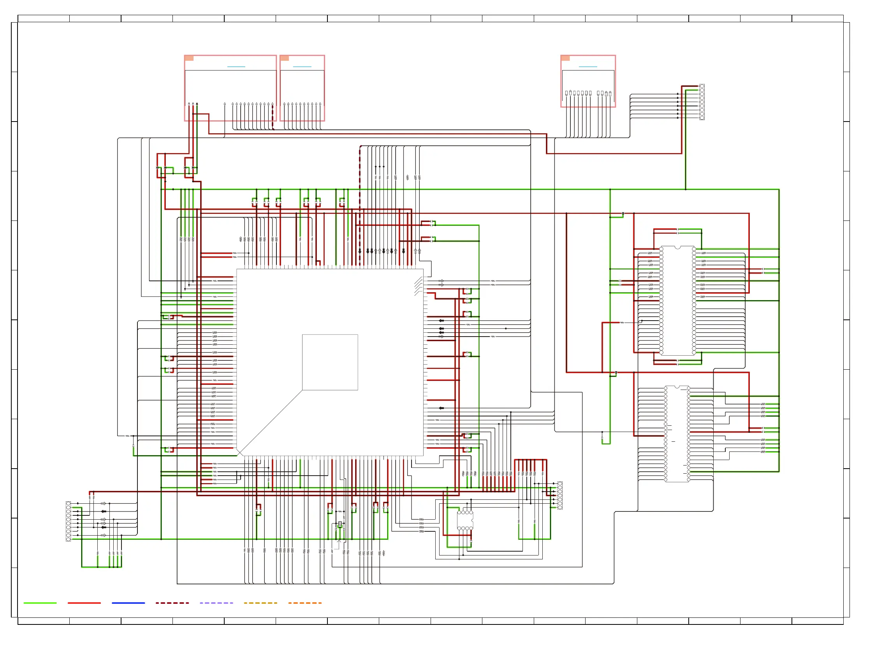Image resolution: width=883 pixels, height=656 pixels.
Task: Select the lower right DIP chip
Action: (677, 434)
